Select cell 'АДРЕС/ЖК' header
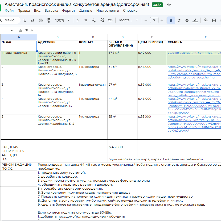221x221 pixels. point(58,45)
